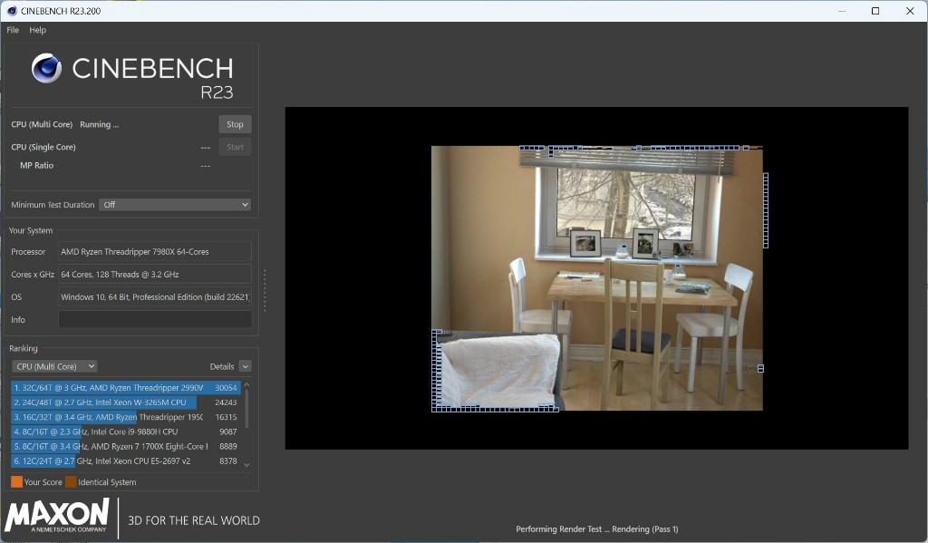The image size is (928, 543).
Task: Click the MAXON logo
Action: pyautogui.click(x=56, y=516)
